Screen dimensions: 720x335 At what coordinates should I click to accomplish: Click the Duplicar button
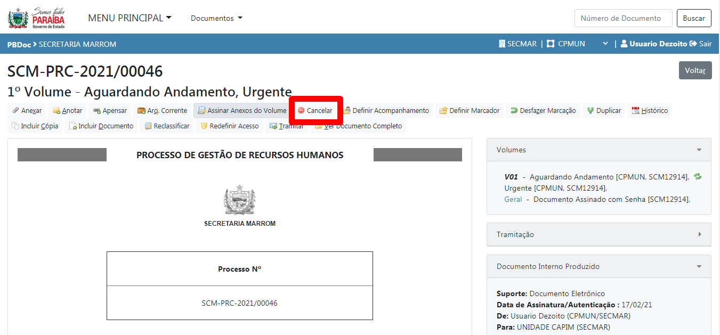coord(604,111)
